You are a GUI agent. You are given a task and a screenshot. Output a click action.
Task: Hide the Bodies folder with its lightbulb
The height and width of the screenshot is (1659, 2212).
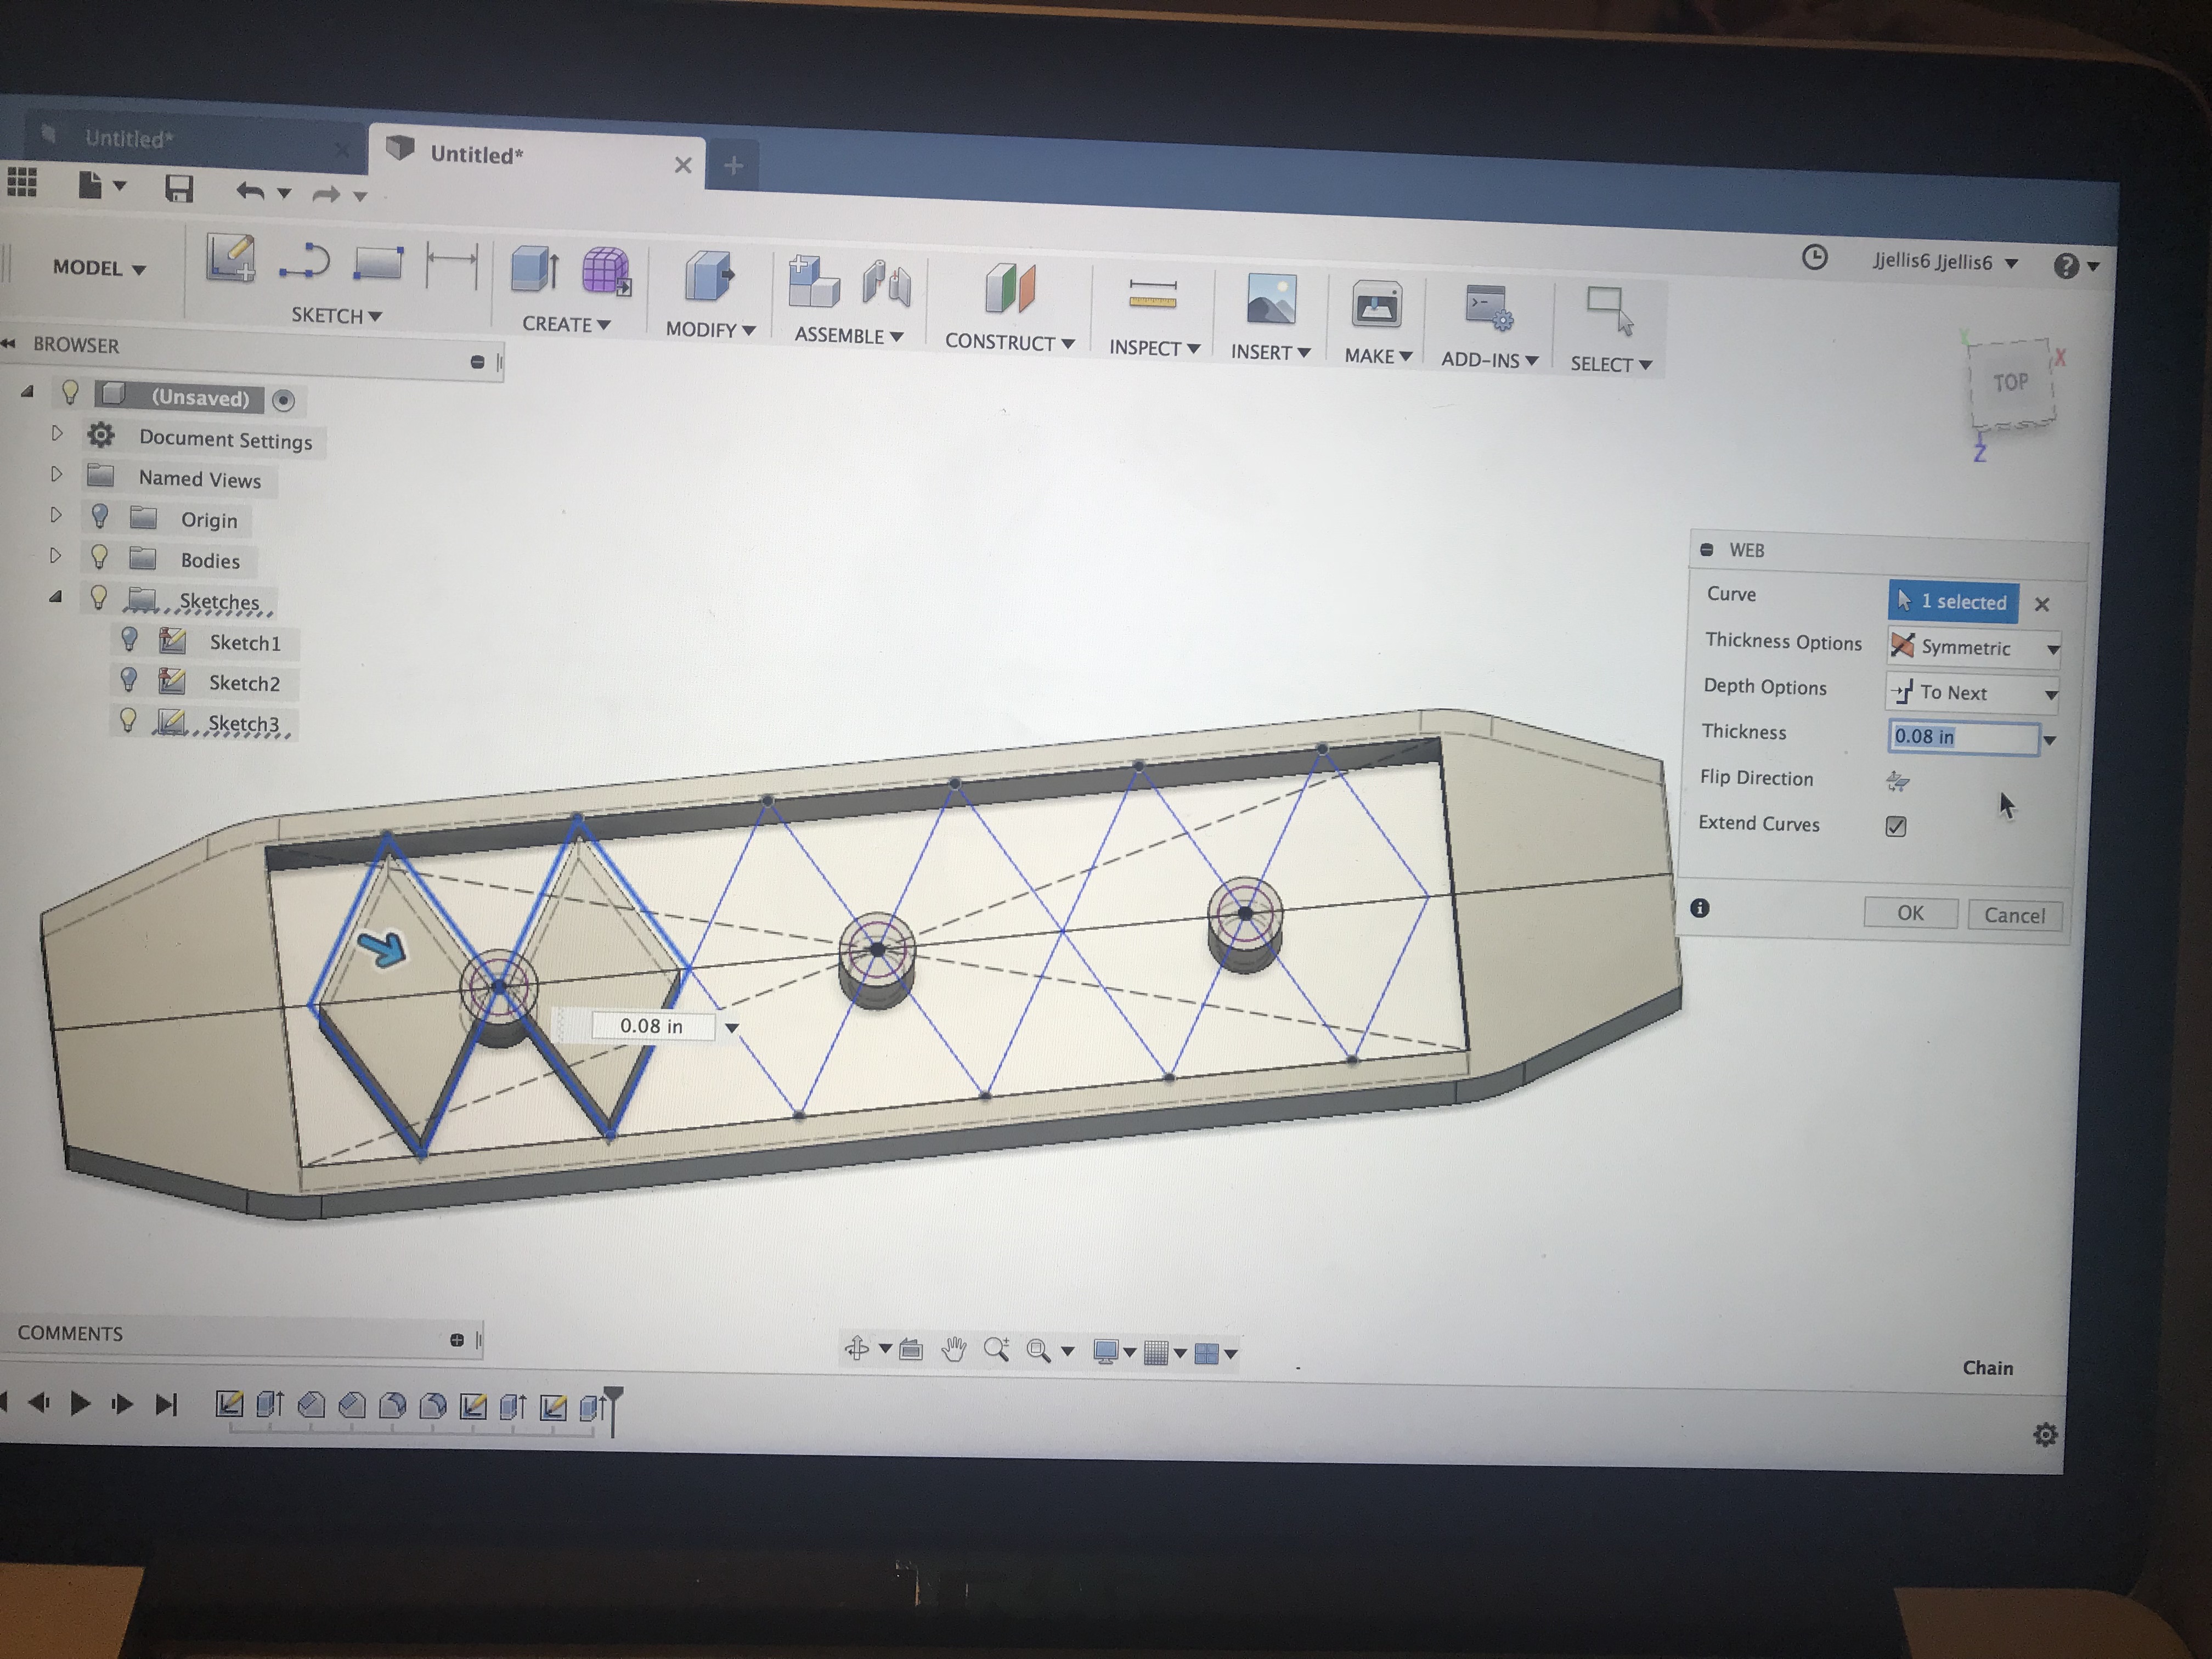[99, 557]
